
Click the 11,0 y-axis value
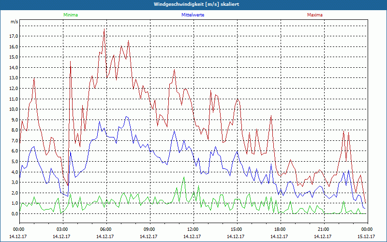pyautogui.click(x=14, y=99)
